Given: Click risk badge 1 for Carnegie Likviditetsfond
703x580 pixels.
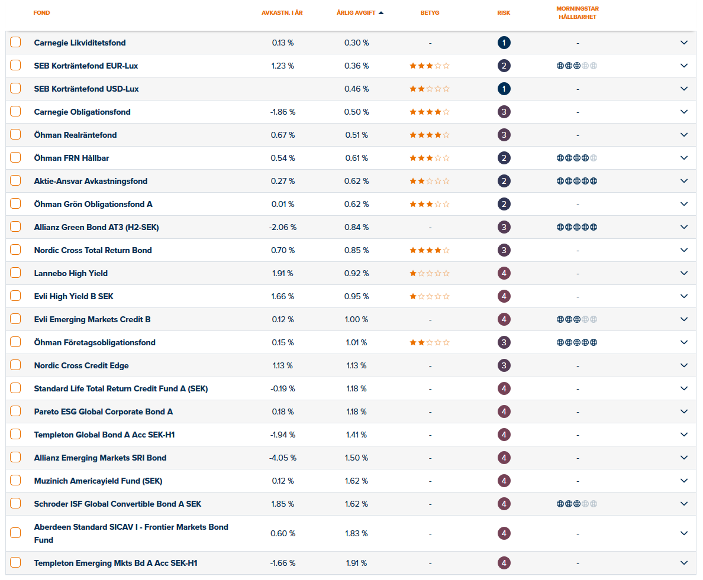Looking at the screenshot, I should coord(504,43).
